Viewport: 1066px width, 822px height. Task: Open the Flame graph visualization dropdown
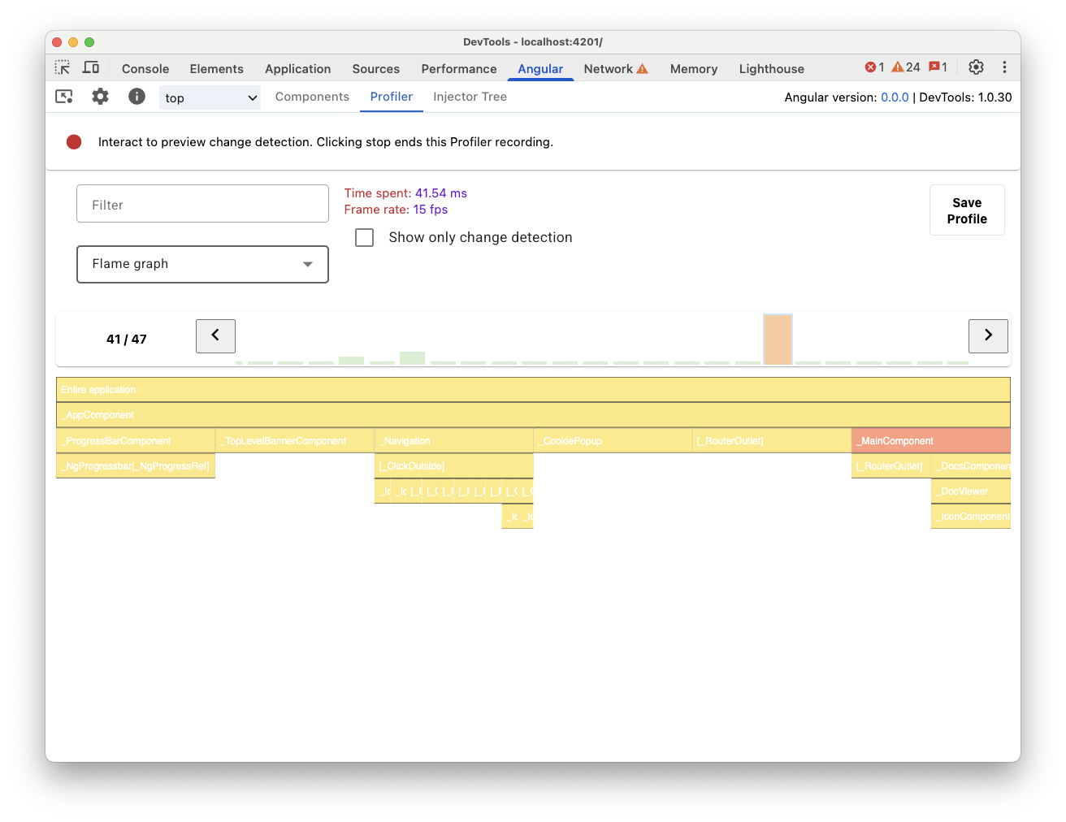click(202, 264)
